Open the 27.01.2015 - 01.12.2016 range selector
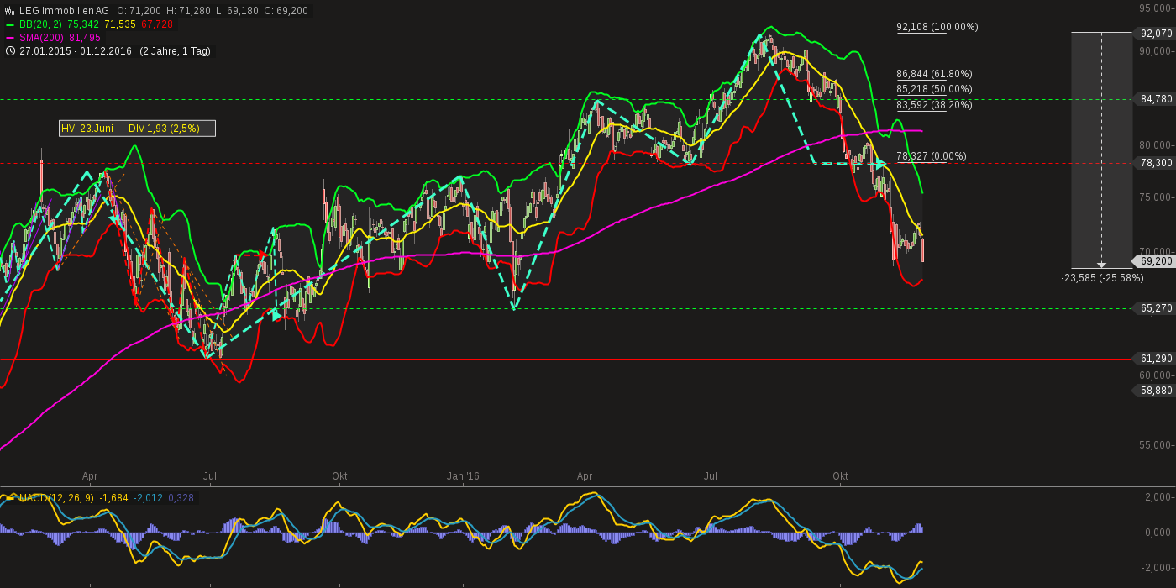Image resolution: width=1176 pixels, height=588 pixels. click(76, 51)
